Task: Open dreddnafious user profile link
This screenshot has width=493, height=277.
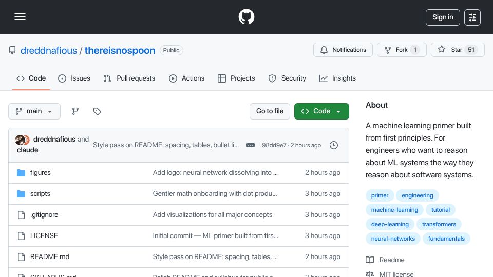Action: pos(49,50)
